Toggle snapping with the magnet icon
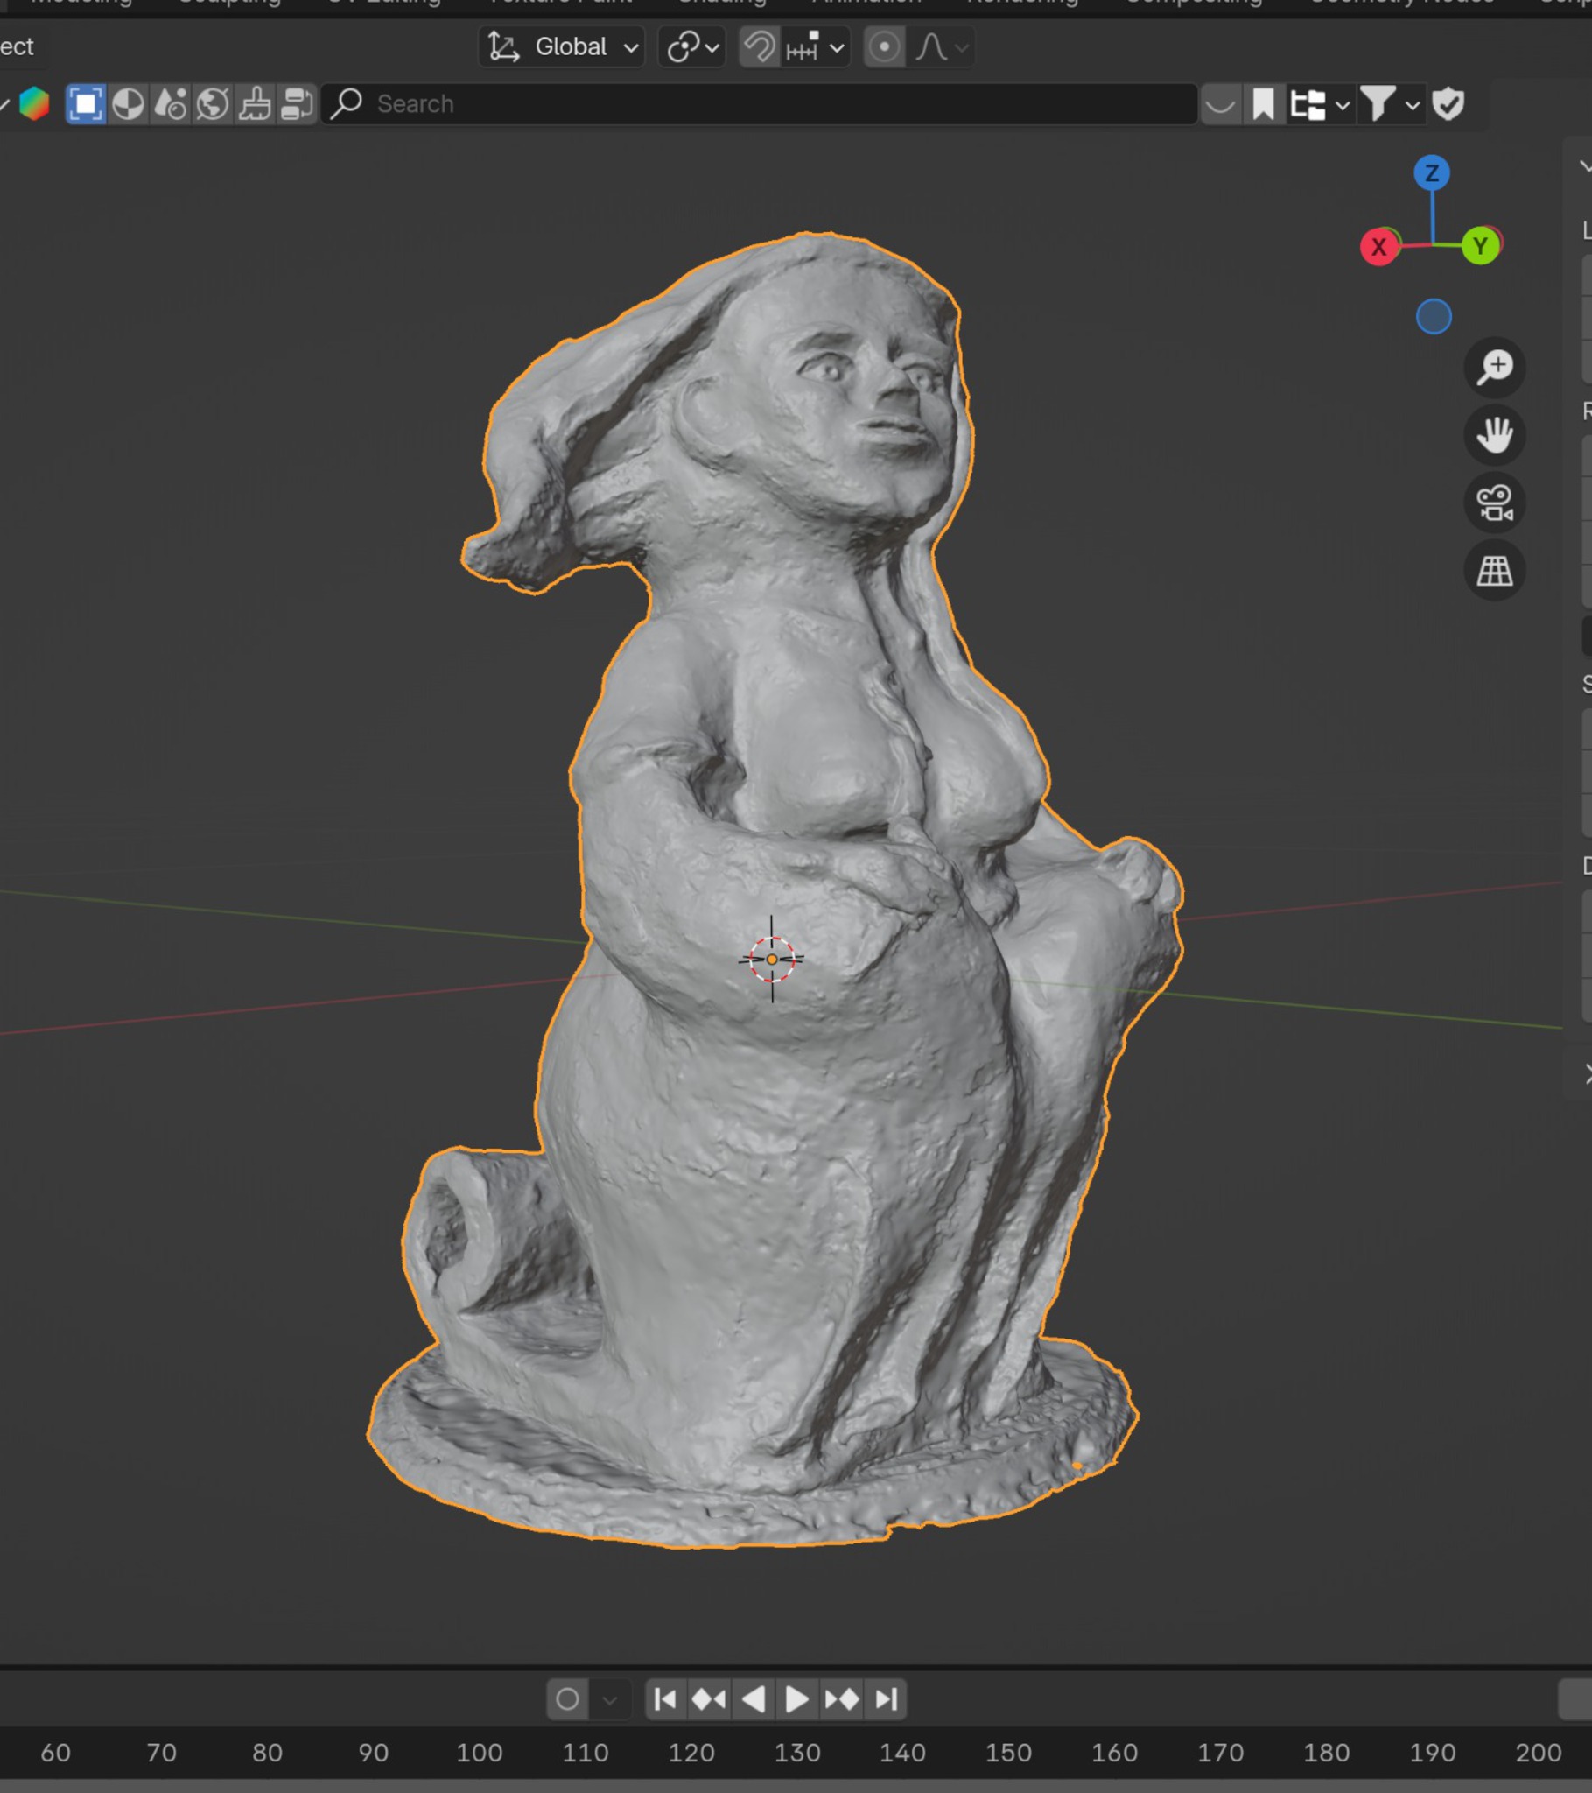 (x=760, y=47)
